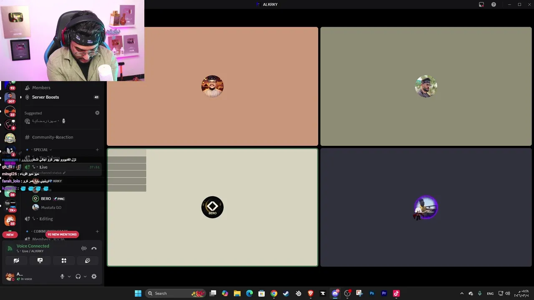Select top-right participant video tile
534x300 pixels.
tap(426, 86)
